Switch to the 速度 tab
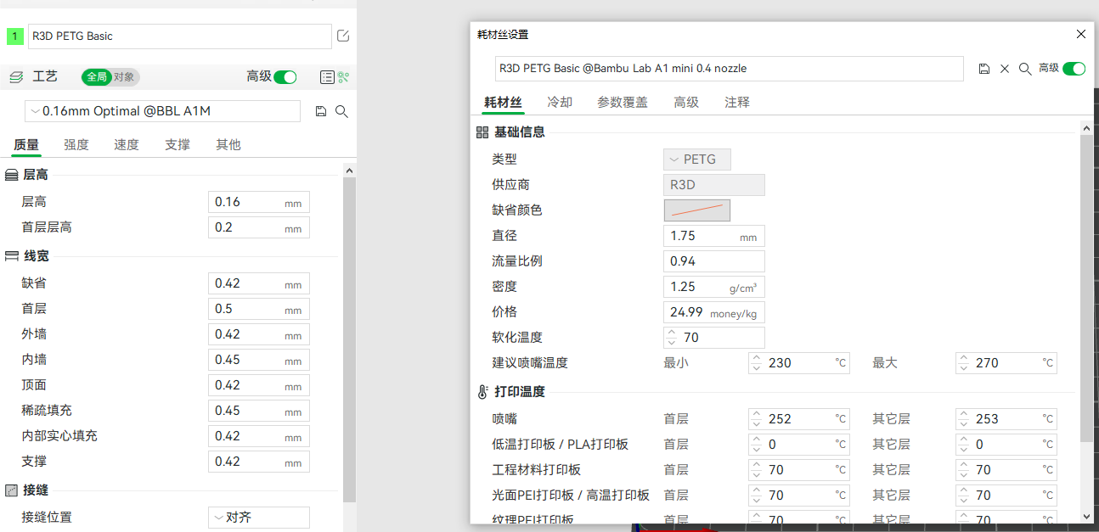Viewport: 1099px width, 532px height. (127, 145)
